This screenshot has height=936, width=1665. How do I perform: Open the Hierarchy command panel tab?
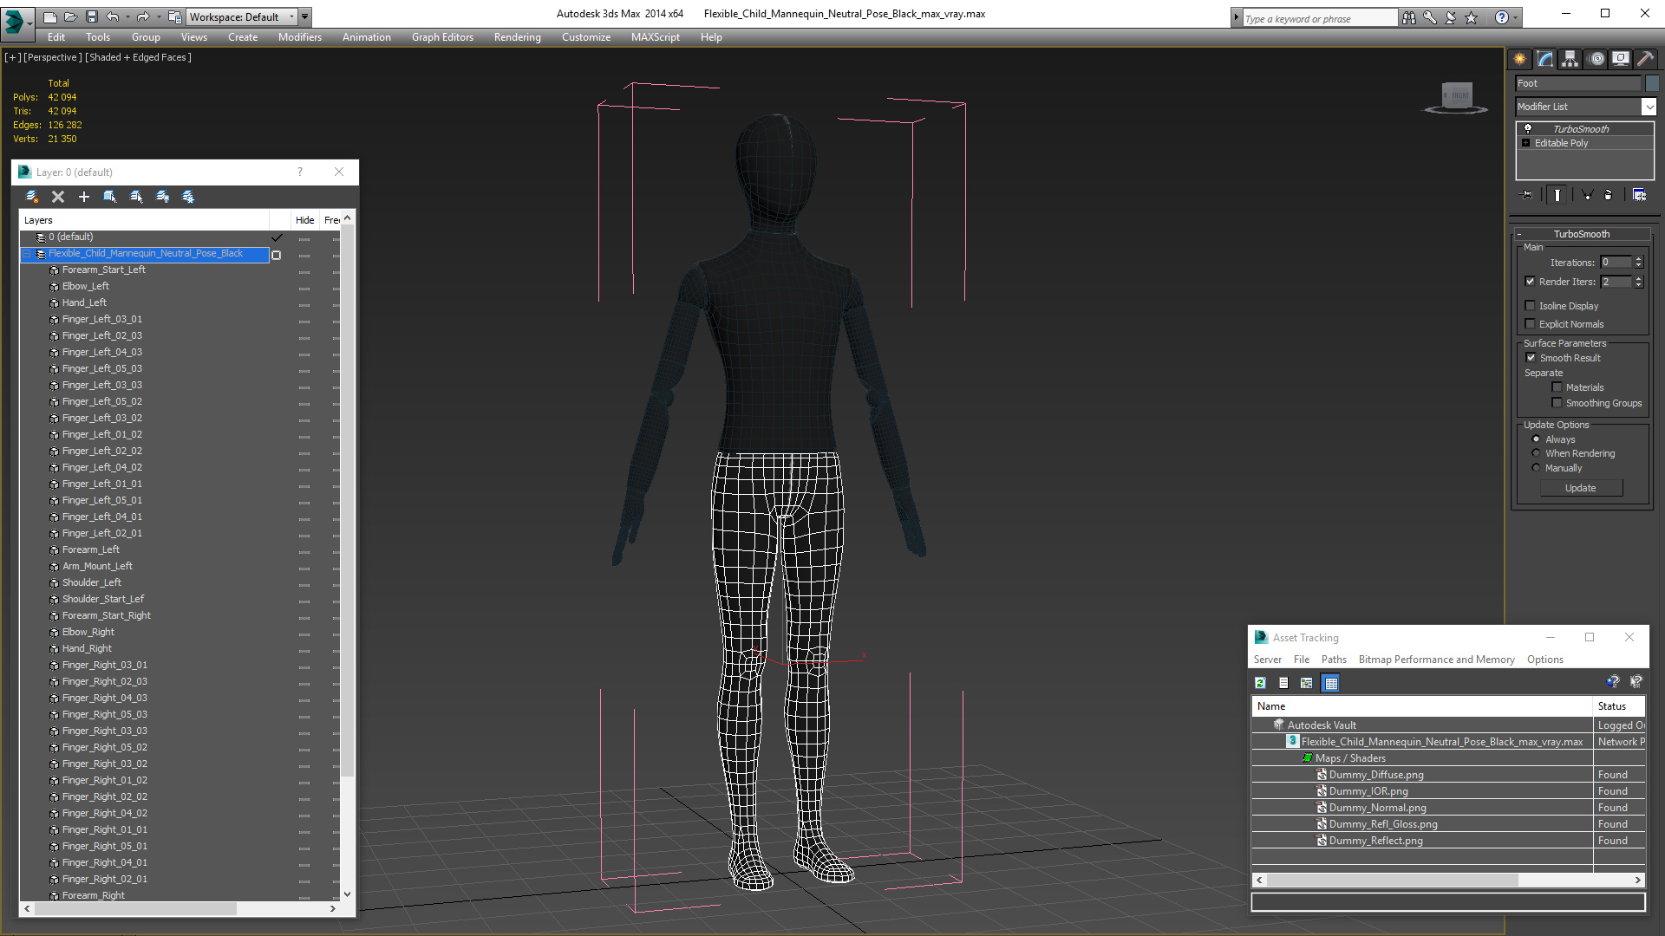(x=1570, y=59)
